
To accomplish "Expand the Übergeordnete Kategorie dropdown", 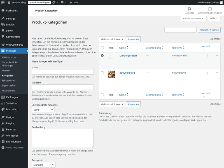I will (x=43, y=110).
